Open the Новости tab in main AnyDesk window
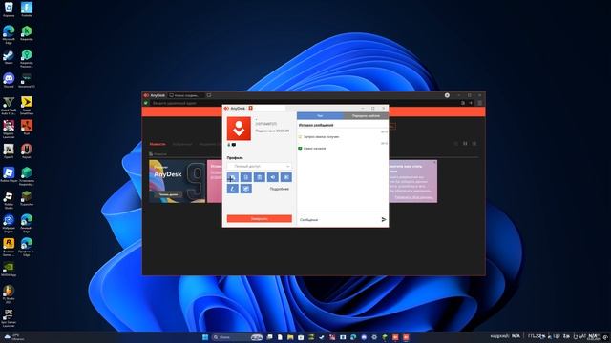This screenshot has height=343, width=611. (158, 144)
